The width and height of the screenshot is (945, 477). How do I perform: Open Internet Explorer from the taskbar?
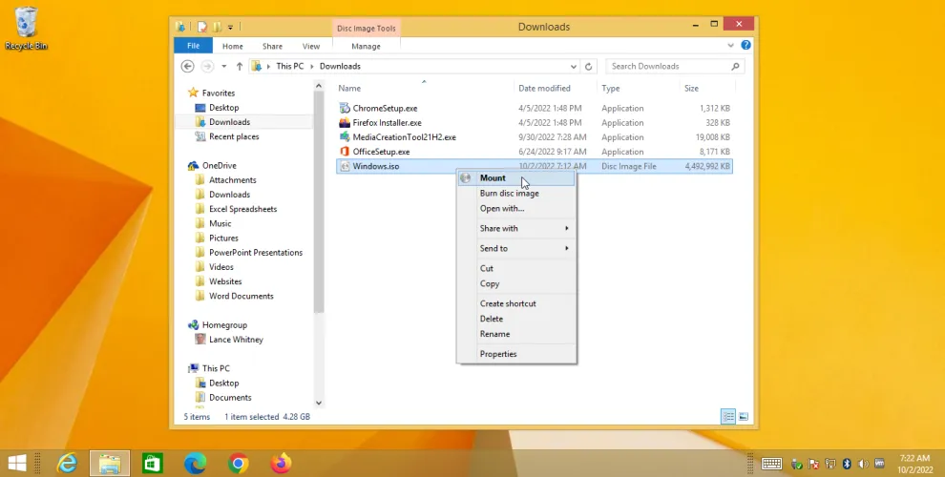click(x=67, y=464)
